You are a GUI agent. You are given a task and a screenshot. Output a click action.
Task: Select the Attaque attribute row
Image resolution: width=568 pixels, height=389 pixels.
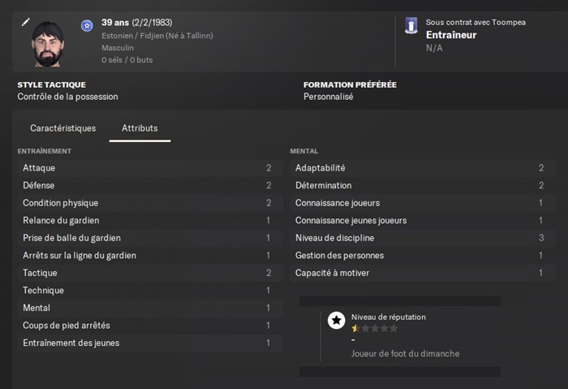pyautogui.click(x=150, y=168)
